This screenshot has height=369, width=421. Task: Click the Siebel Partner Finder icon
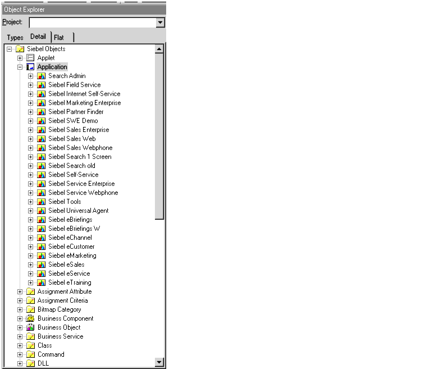[41, 112]
